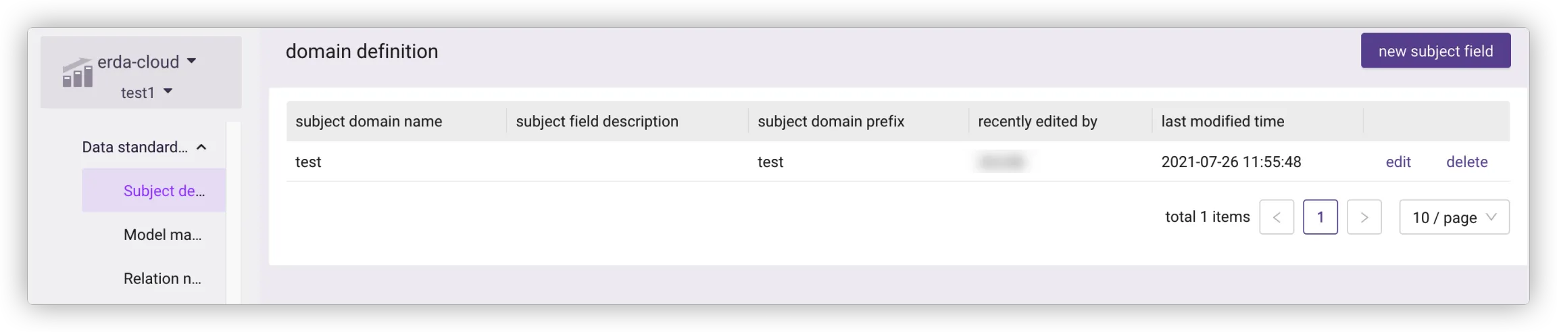Go to the Relation n... sidebar item
The height and width of the screenshot is (332, 1557).
click(x=162, y=279)
